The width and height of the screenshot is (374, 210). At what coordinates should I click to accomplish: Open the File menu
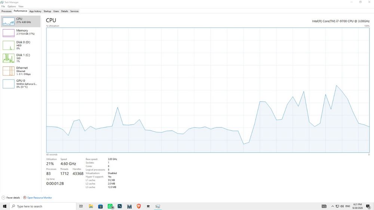click(x=3, y=6)
